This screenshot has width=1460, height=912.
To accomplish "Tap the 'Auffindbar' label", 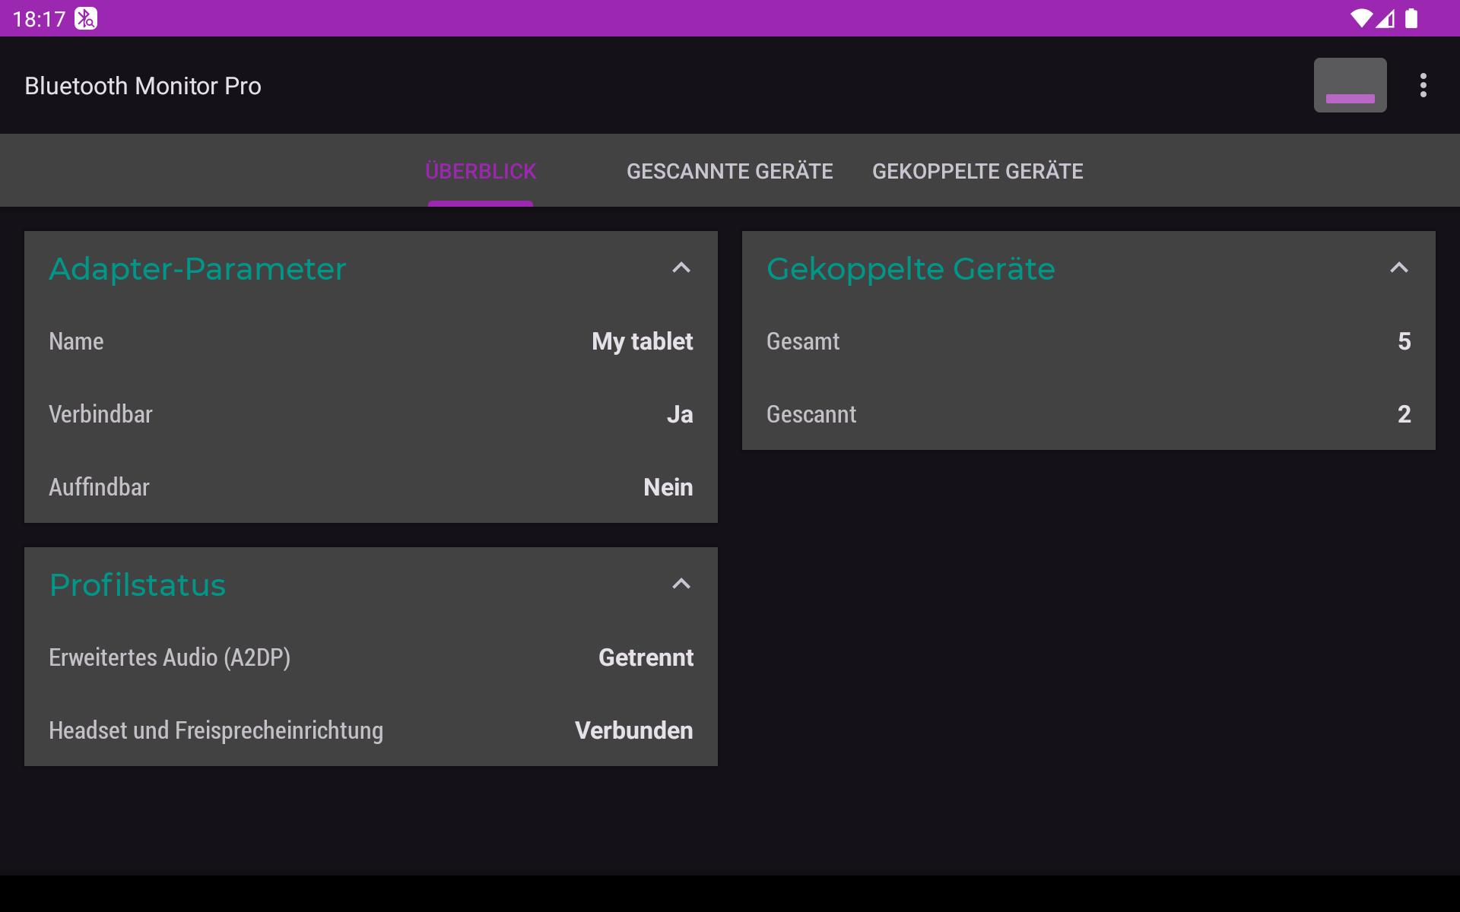I will 99,487.
